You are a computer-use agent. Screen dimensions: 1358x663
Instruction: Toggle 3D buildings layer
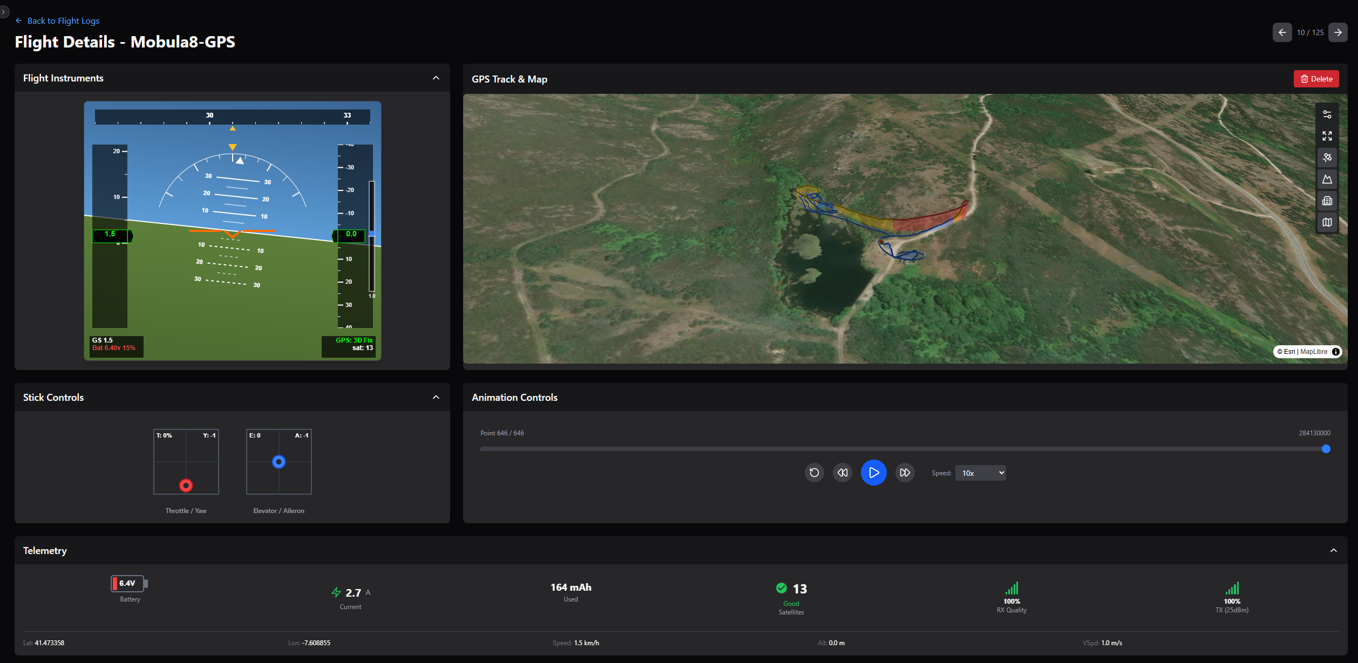(1327, 201)
